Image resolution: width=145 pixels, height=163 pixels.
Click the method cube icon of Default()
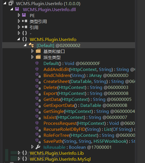(37, 63)
